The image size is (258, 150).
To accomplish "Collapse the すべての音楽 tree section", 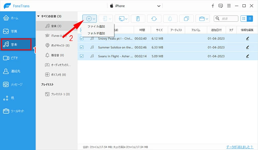I will pyautogui.click(x=38, y=16).
